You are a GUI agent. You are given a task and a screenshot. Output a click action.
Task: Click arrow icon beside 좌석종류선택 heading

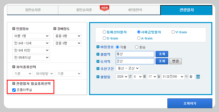14,67
